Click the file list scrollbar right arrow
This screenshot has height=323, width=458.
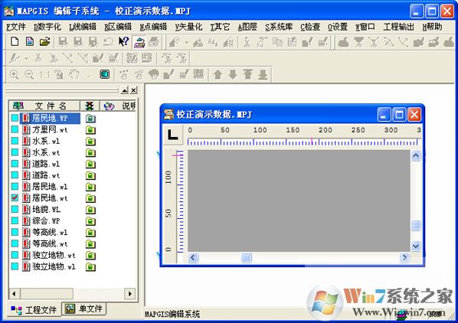click(x=129, y=293)
